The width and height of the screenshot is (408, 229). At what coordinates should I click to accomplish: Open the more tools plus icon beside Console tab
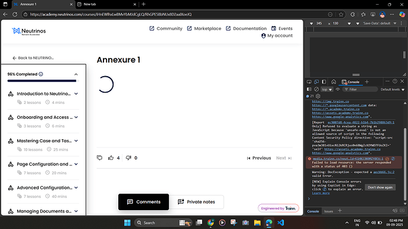367,82
